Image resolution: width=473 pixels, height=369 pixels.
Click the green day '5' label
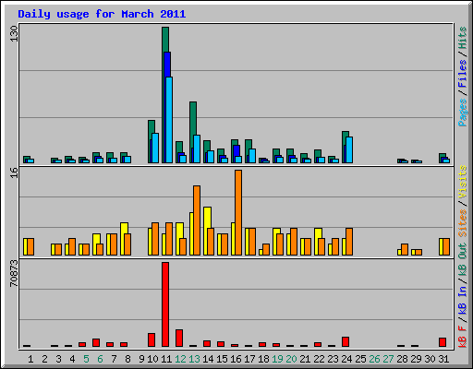(x=86, y=359)
